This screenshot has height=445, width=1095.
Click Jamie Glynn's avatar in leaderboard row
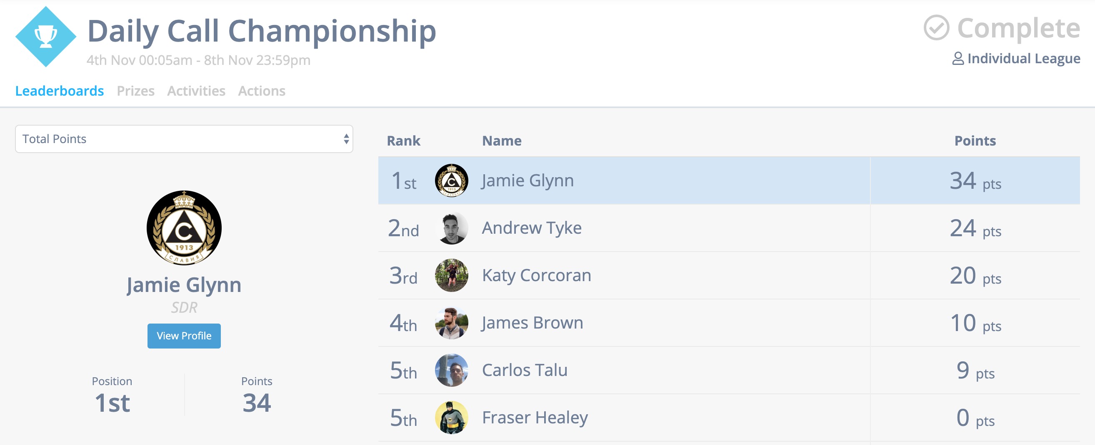pyautogui.click(x=451, y=181)
